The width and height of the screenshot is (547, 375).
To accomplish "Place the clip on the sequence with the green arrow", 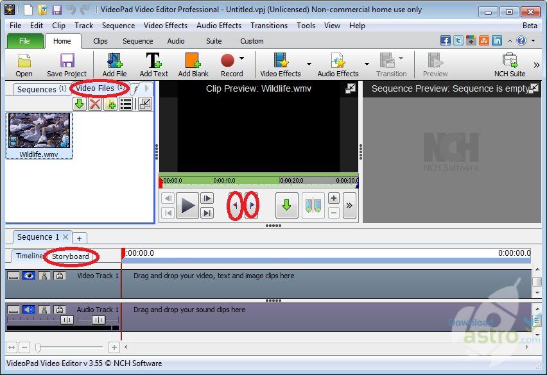I will point(287,205).
